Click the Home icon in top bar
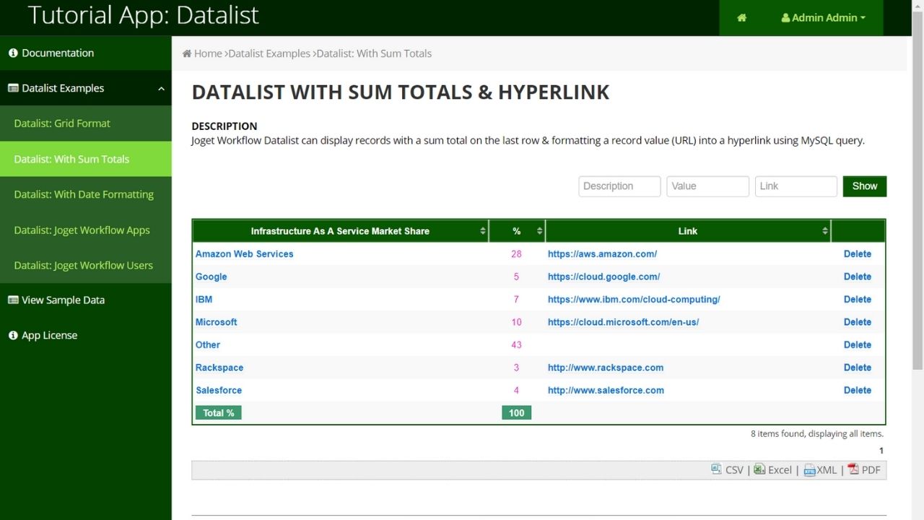This screenshot has height=520, width=924. click(741, 18)
